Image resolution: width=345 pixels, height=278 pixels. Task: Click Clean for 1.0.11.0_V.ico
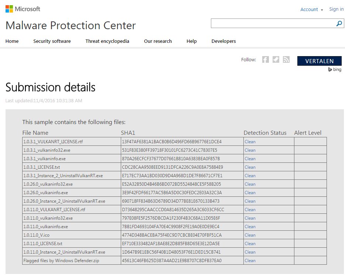tap(250, 235)
